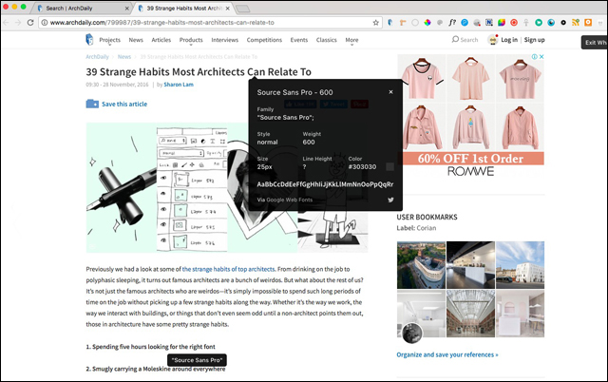Click the ArchDaily logo icon
Viewport: 608px width, 382px height.
coord(88,40)
